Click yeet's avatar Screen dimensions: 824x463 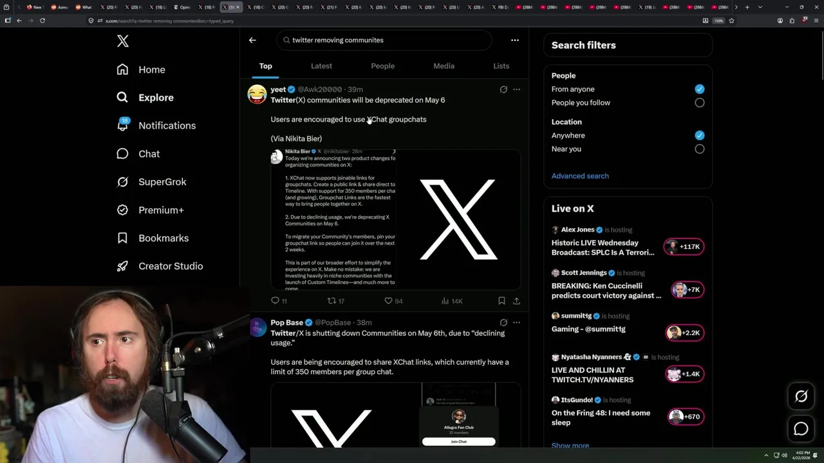[x=257, y=95]
